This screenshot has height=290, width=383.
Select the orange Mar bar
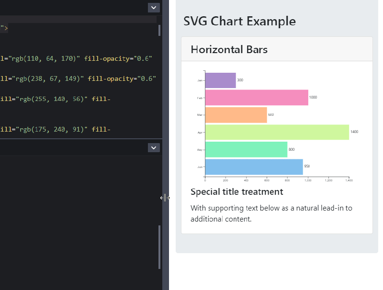click(236, 114)
